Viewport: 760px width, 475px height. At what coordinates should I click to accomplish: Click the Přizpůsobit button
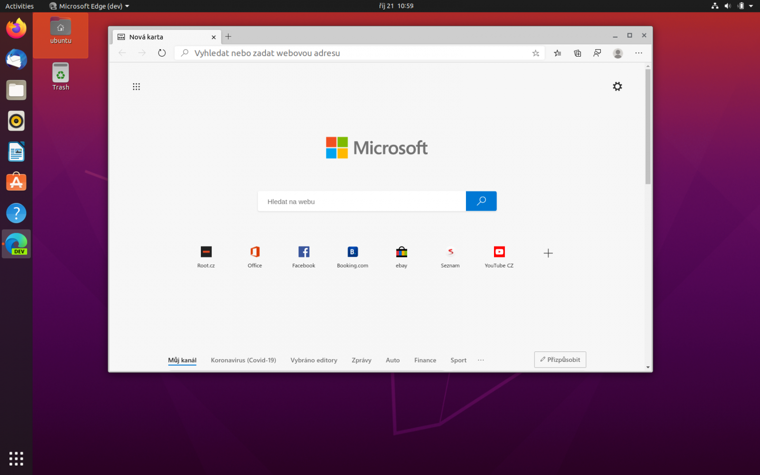pos(560,360)
